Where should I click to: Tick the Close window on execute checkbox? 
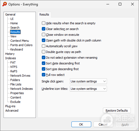[x=43, y=35]
